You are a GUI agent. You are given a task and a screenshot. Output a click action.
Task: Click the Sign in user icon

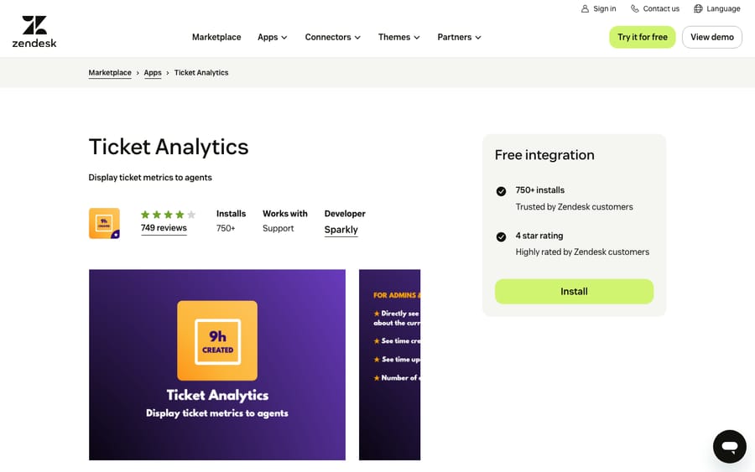[585, 8]
